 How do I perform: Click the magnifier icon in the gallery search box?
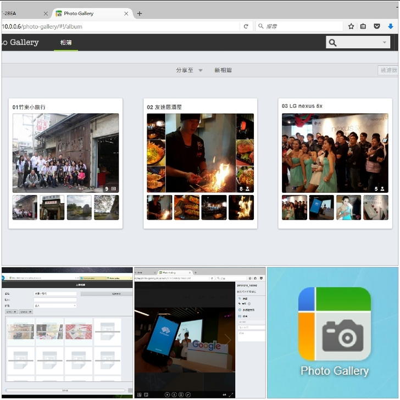tap(333, 43)
